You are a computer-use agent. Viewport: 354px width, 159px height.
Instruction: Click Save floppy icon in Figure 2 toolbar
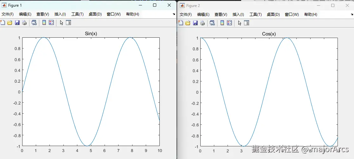click(195, 23)
